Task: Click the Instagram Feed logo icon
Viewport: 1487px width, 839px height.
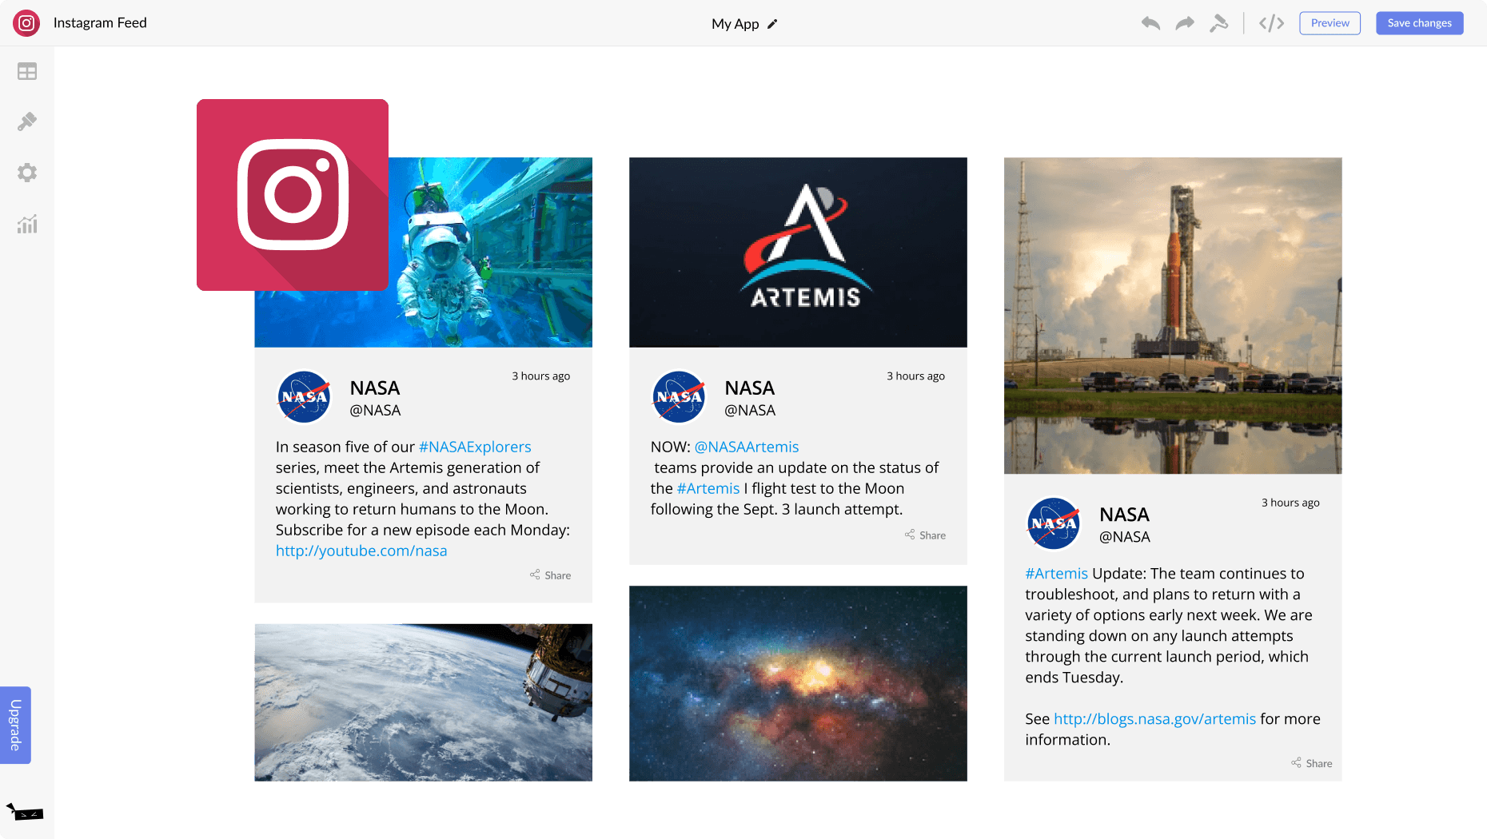Action: (26, 23)
